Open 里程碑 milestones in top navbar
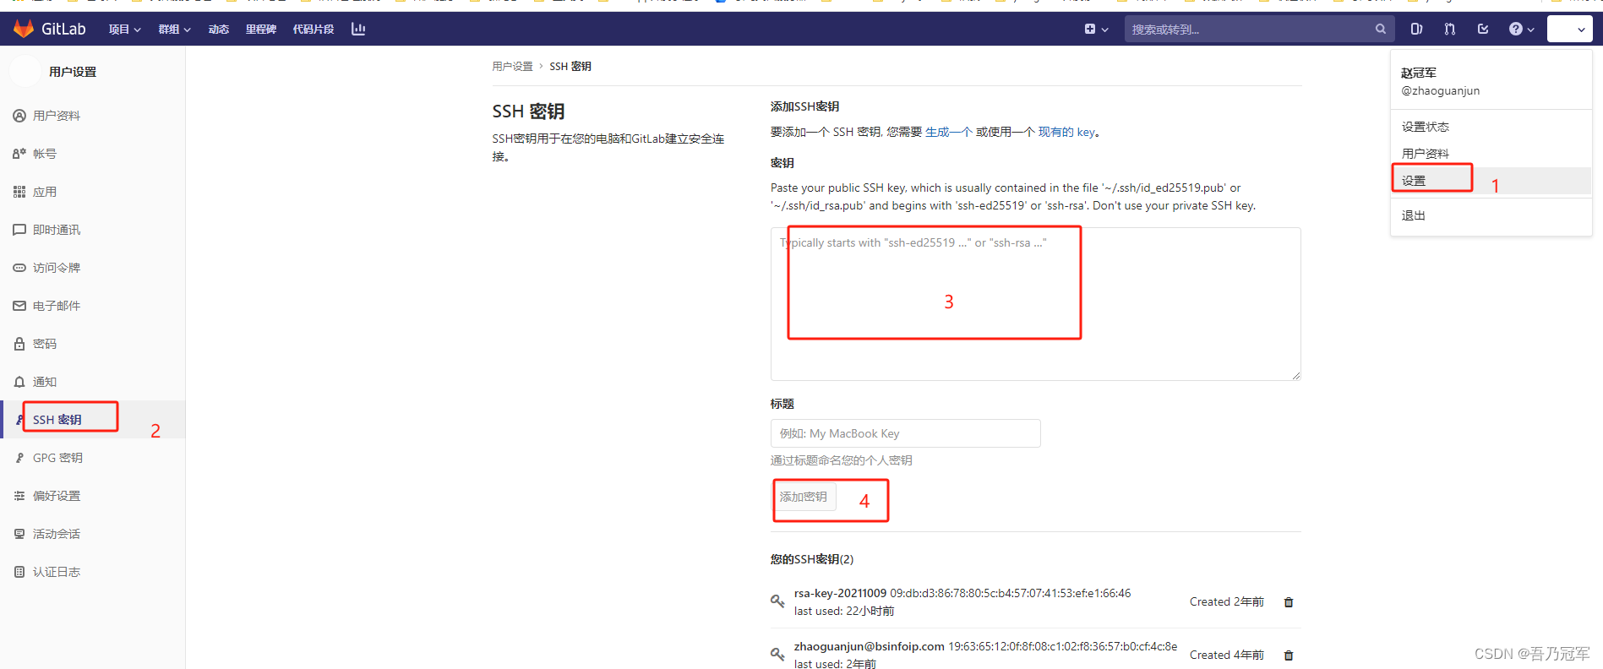 [x=261, y=29]
